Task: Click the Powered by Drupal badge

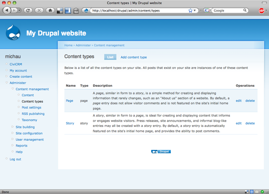Action: click(161, 152)
